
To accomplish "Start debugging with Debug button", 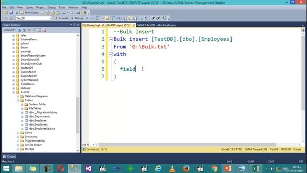I will 77,18.
